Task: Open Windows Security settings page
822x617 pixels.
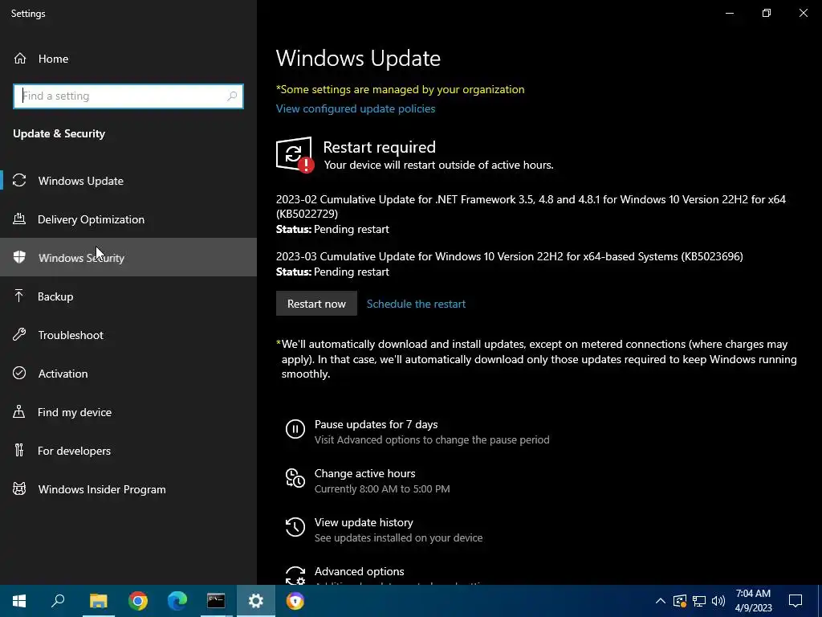Action: click(x=128, y=257)
